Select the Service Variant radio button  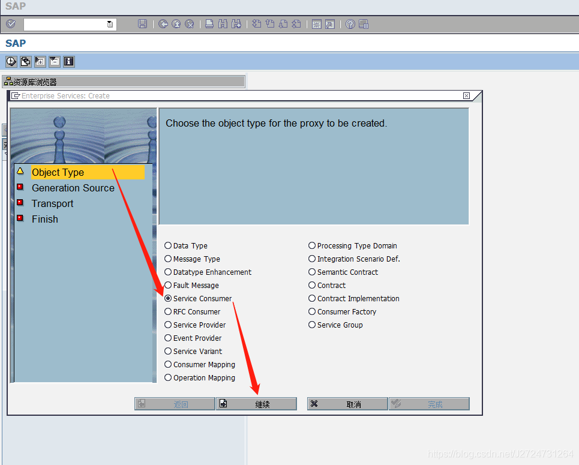coord(168,351)
